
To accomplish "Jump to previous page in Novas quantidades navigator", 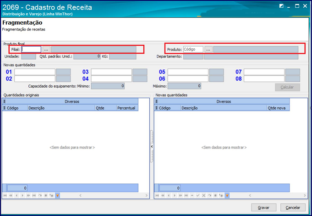I will pyautogui.click(x=163, y=195).
